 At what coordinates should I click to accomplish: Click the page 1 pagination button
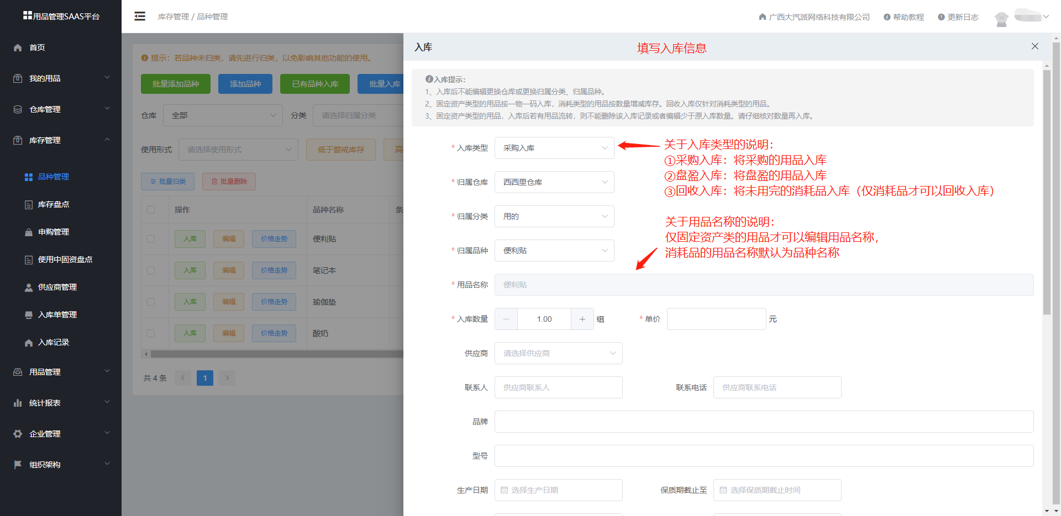[x=205, y=378]
